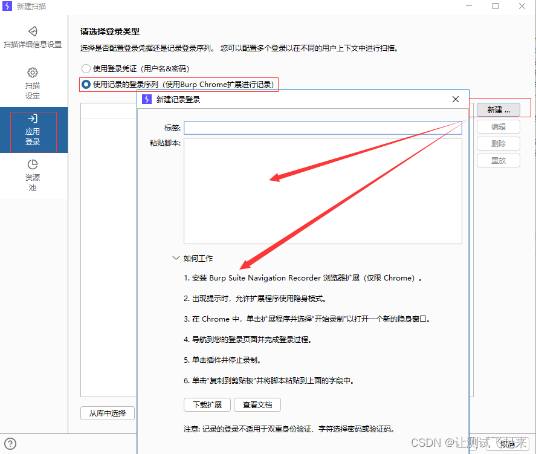Click step 6 text 复制到剪贴板
Image resolution: width=536 pixels, height=454 pixels.
tap(269, 380)
